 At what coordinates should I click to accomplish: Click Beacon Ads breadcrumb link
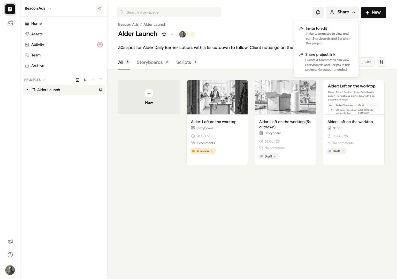pos(128,24)
